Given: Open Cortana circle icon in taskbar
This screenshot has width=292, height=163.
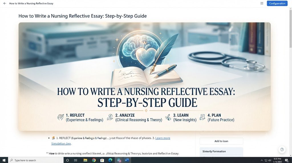Looking at the screenshot, I should click(68, 160).
